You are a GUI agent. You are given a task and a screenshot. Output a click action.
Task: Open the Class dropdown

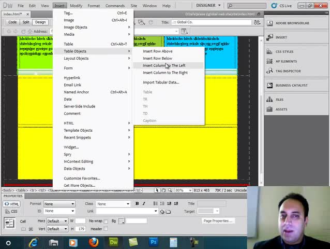point(113,204)
